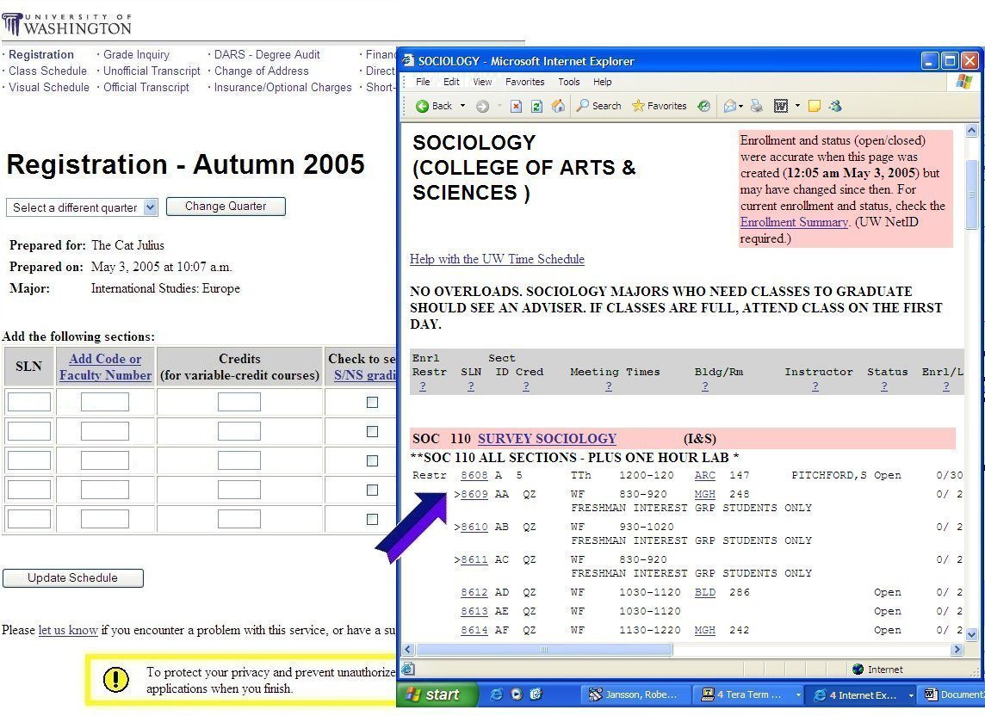This screenshot has width=985, height=716.
Task: Go back using the green Back arrow
Action: tap(433, 106)
